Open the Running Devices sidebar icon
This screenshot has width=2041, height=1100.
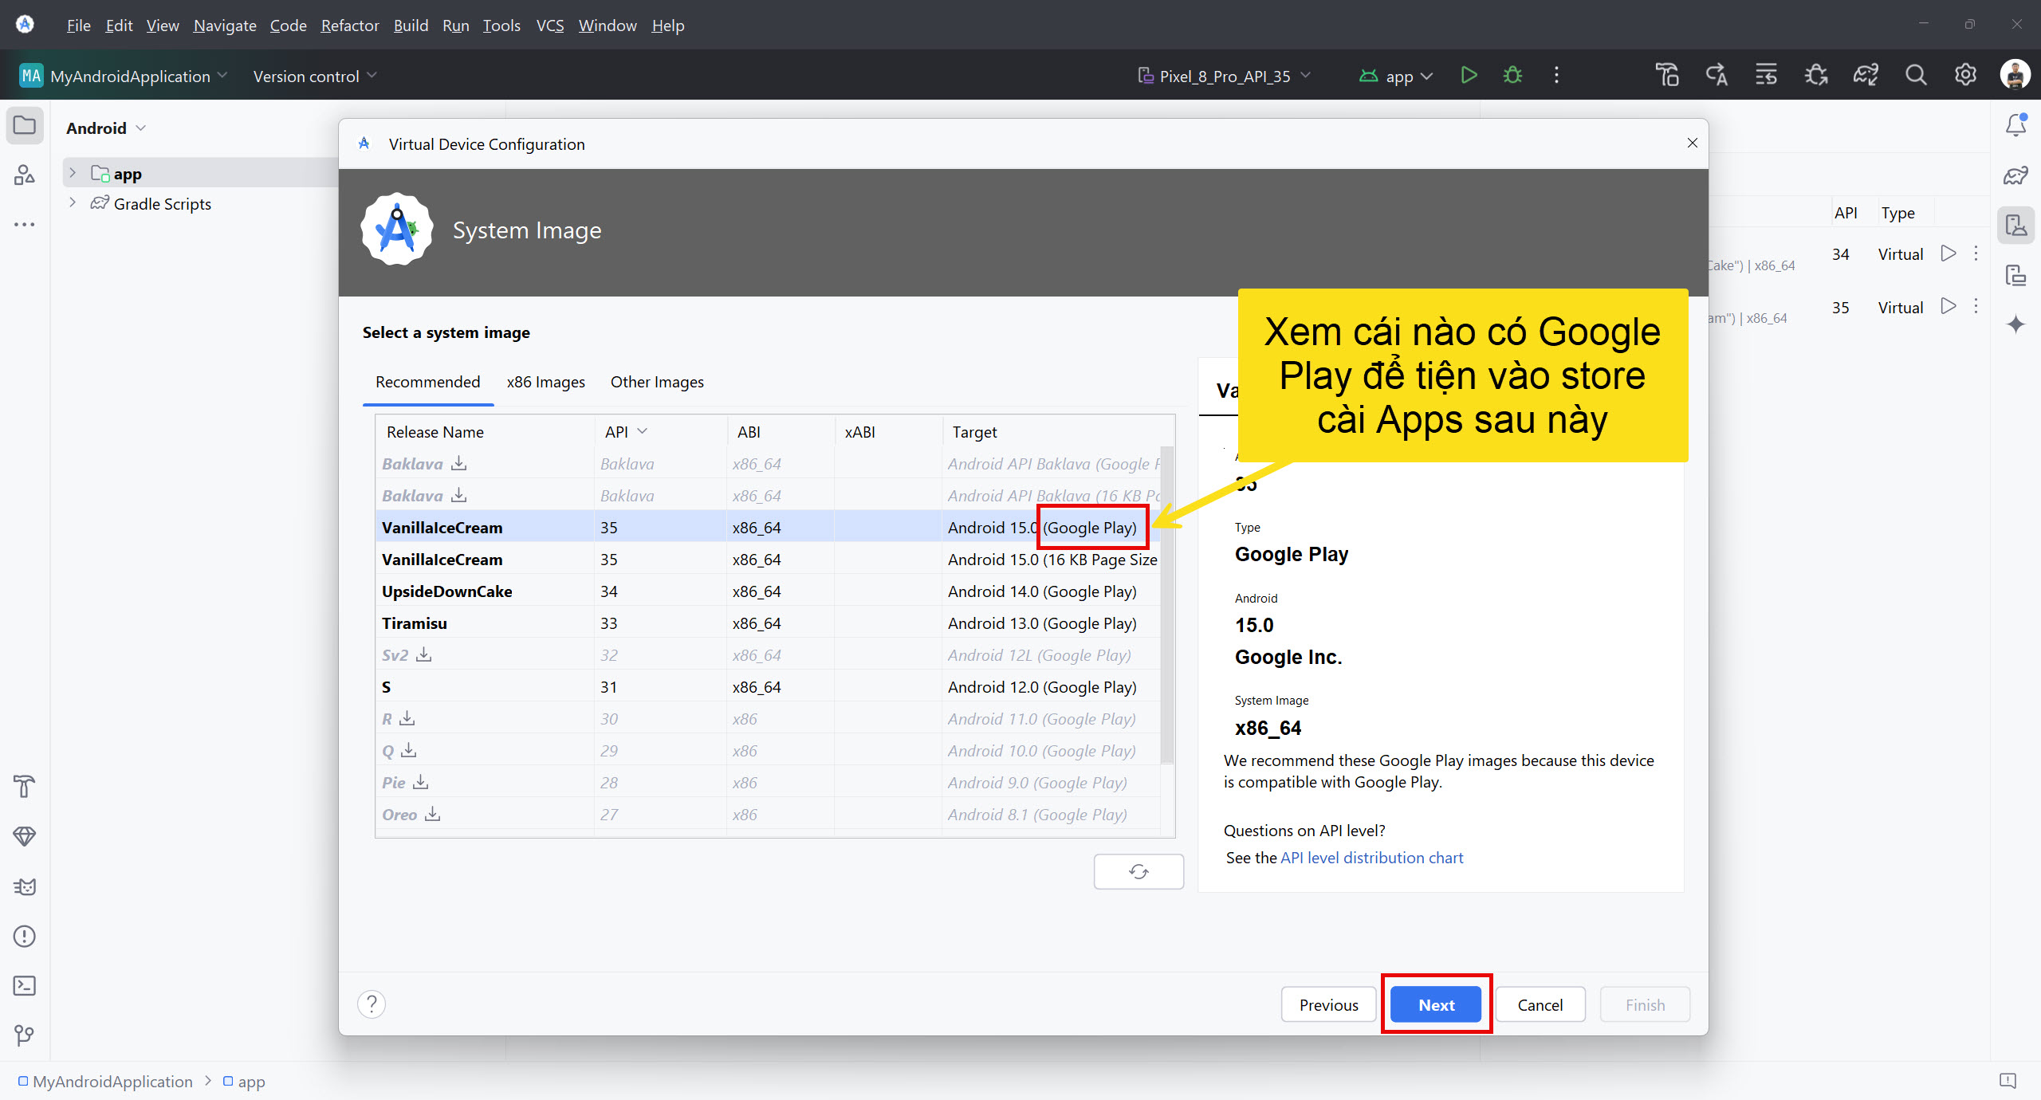(x=2016, y=275)
